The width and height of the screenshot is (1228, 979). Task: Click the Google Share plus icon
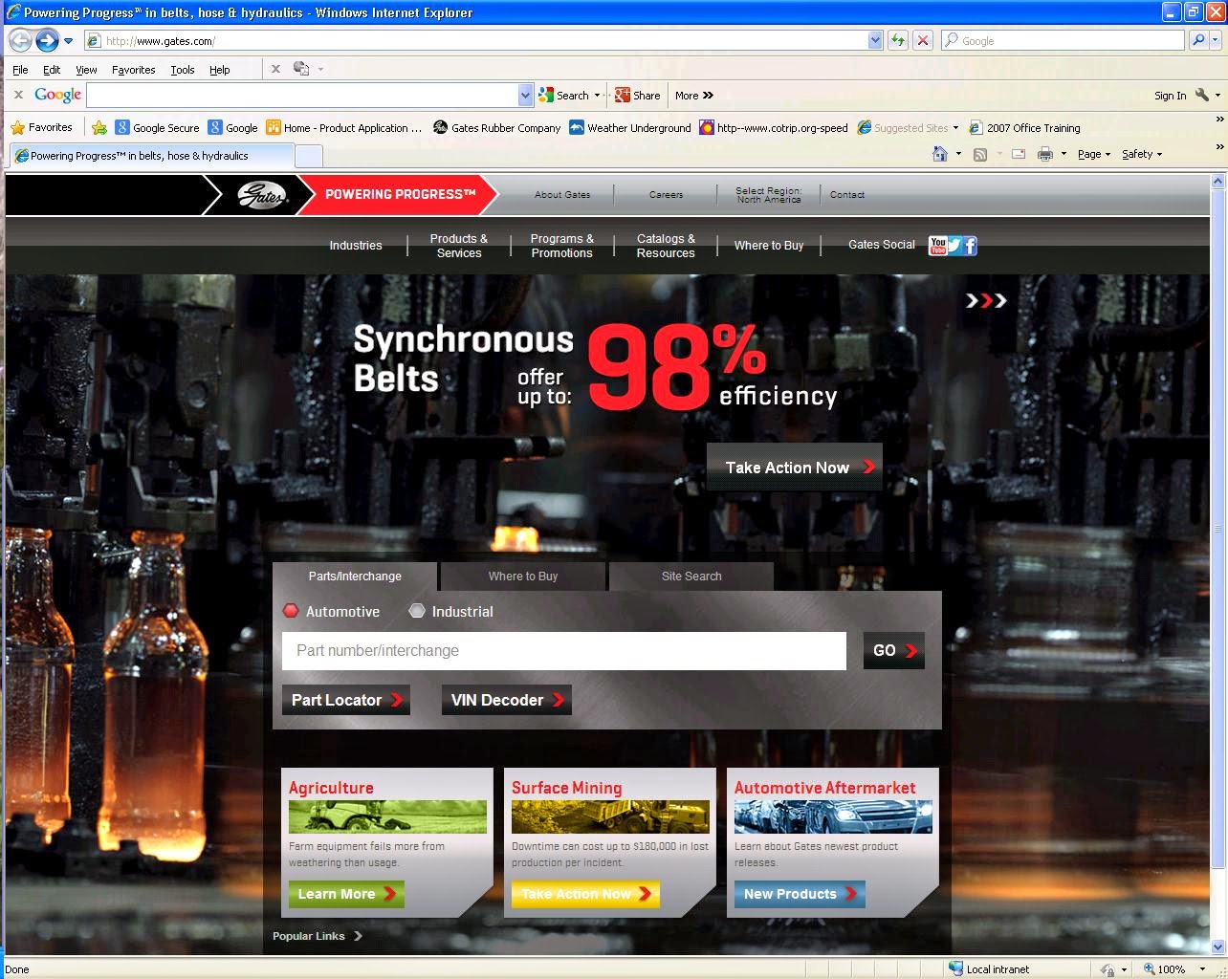point(637,95)
